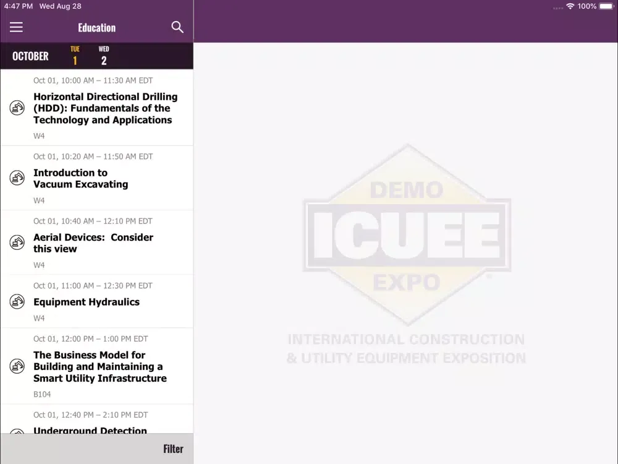Click the Wed Aug 28 date in status bar
This screenshot has height=464, width=618.
pos(61,6)
